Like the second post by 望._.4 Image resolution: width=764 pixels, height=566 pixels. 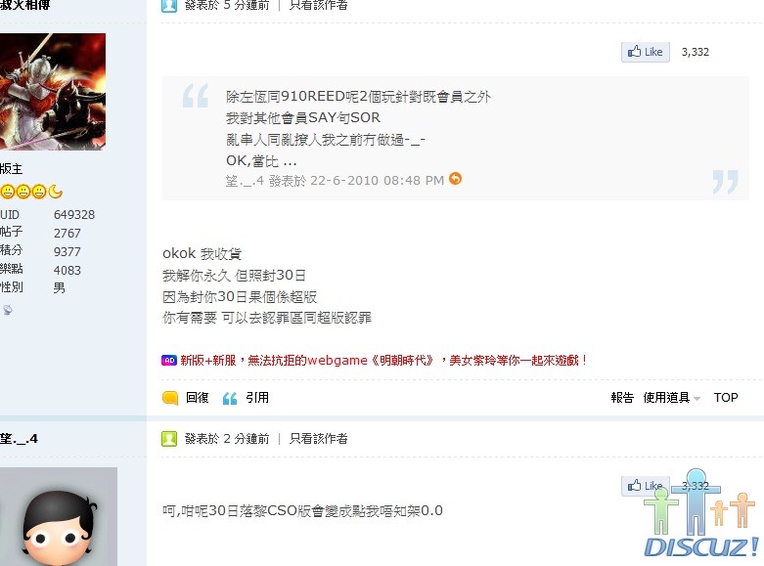645,486
